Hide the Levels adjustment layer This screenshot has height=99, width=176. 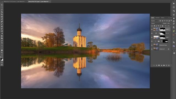(152, 41)
